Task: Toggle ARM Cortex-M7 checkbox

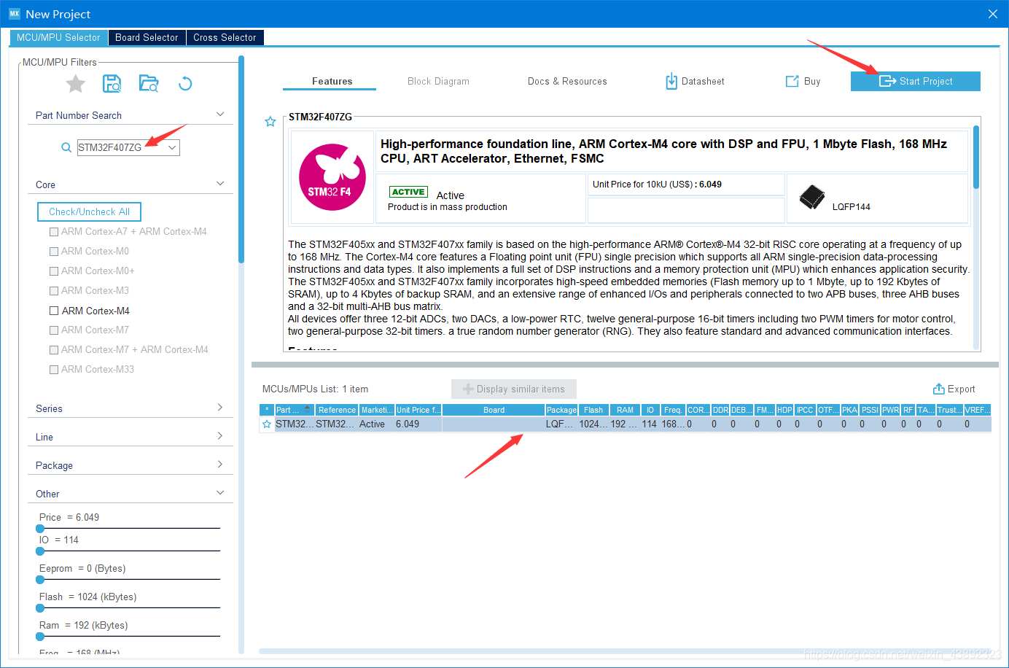Action: [x=54, y=330]
